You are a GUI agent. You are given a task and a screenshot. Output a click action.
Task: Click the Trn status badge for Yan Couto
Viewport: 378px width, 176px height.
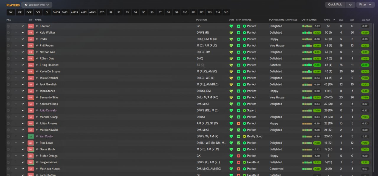coord(31,136)
